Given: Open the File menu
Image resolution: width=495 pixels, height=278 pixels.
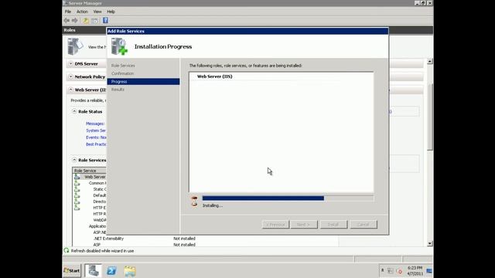Looking at the screenshot, I should [x=68, y=12].
